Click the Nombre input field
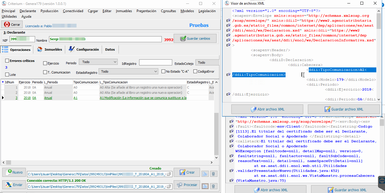The height and width of the screenshot is (193, 385). 105,39
